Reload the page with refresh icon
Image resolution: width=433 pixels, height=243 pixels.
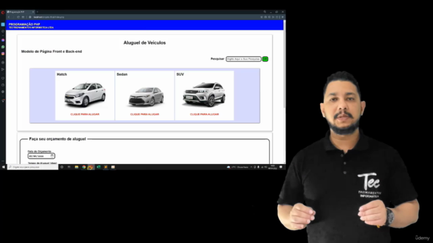pos(18,17)
